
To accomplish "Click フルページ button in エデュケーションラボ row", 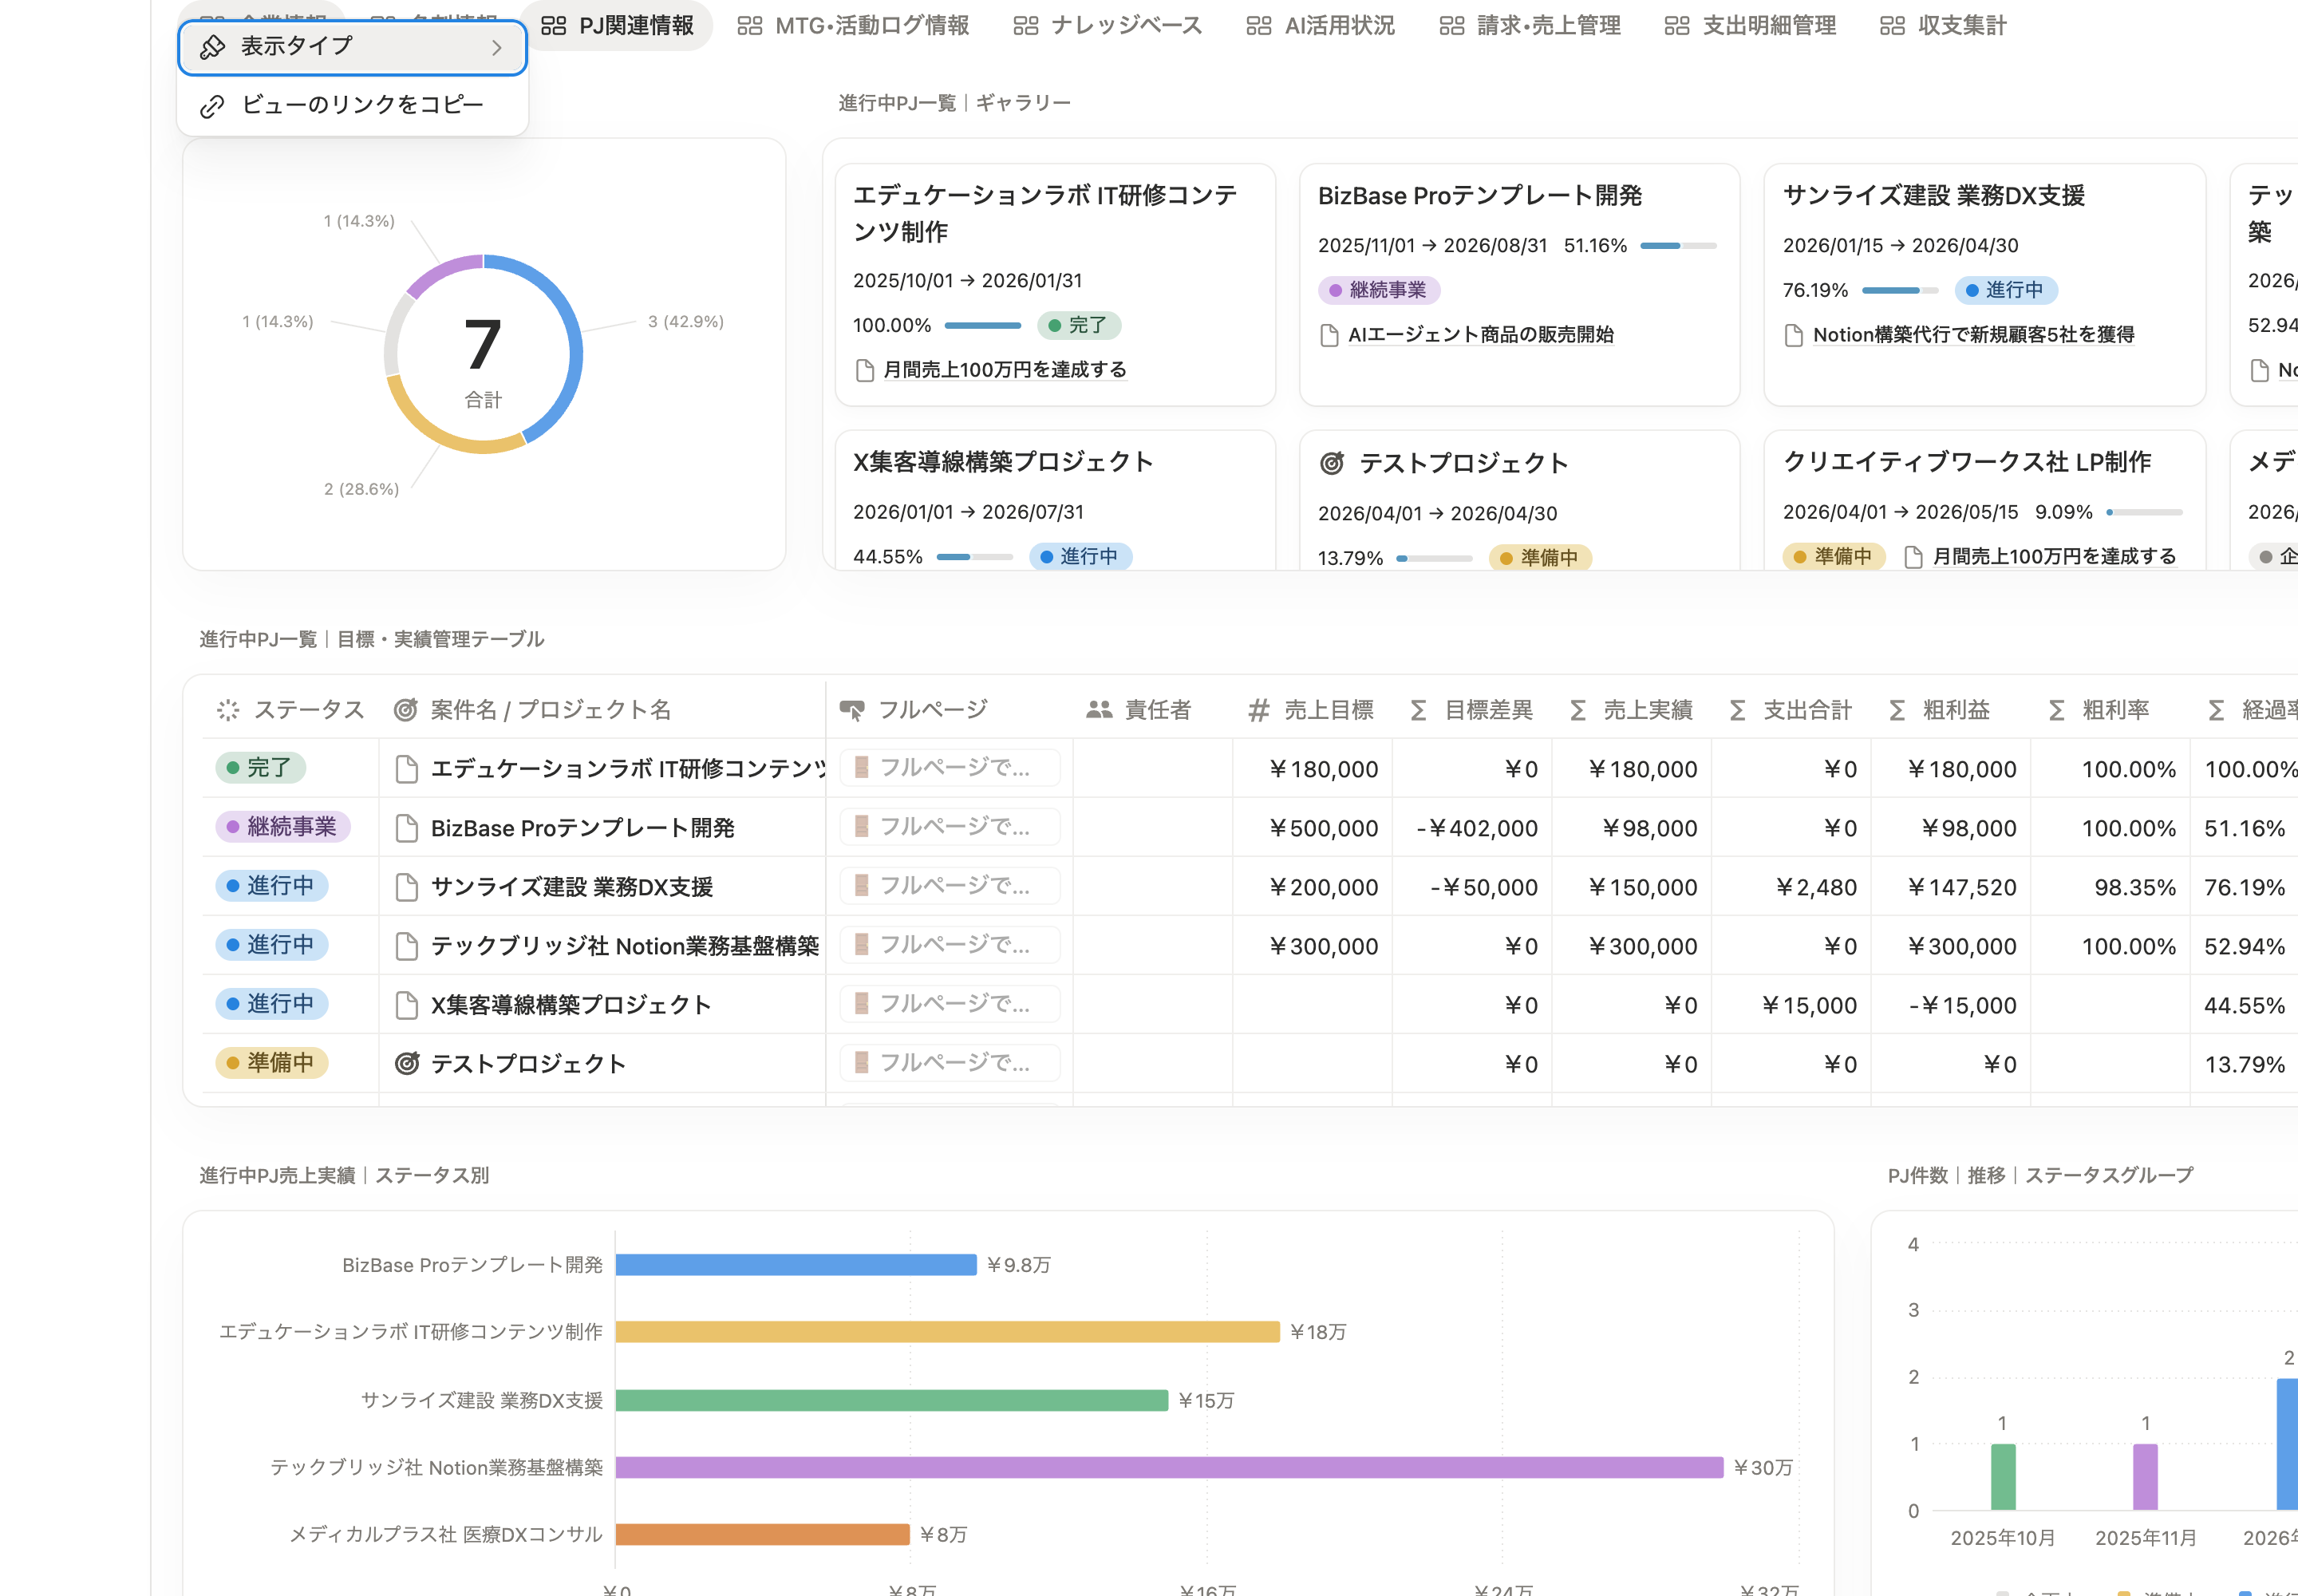I will [x=949, y=767].
